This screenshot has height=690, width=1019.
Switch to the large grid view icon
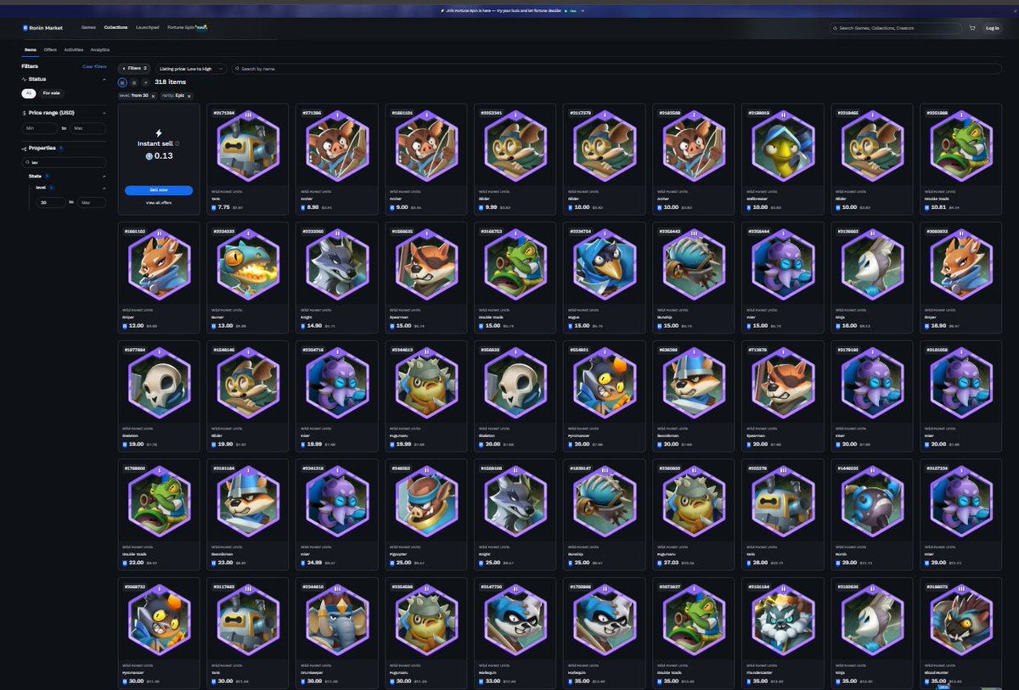point(123,82)
